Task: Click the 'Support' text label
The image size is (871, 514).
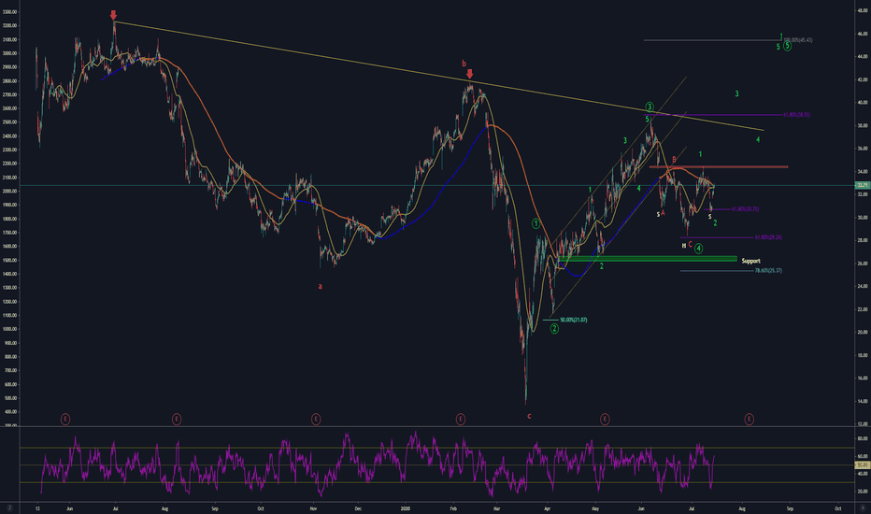Action: pos(751,261)
